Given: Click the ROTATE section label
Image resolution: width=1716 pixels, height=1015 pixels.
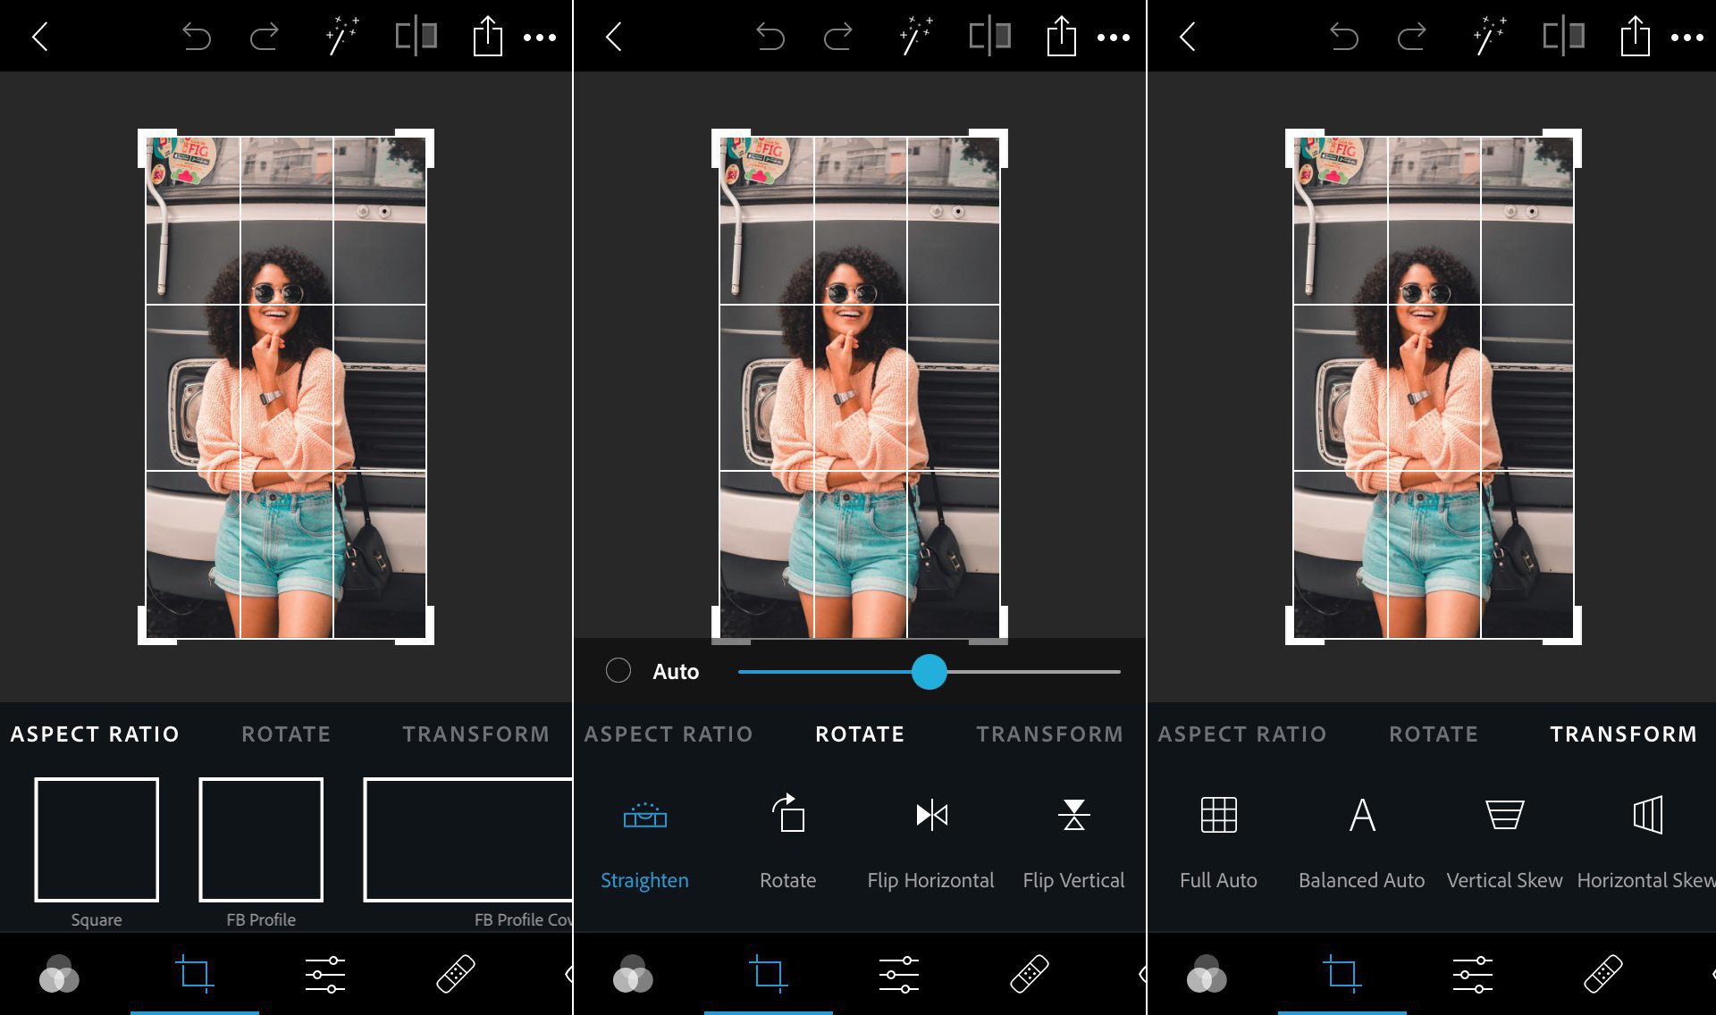Looking at the screenshot, I should tap(859, 734).
